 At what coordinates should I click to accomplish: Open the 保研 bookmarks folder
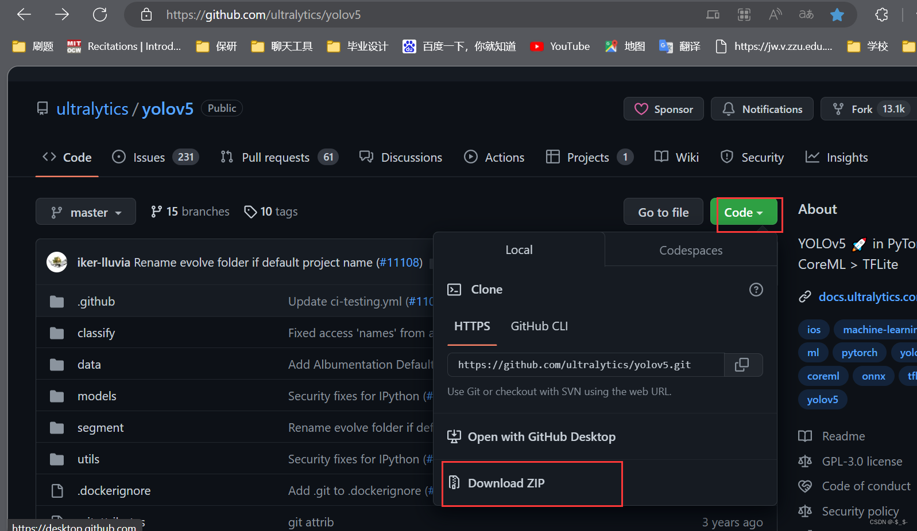(x=216, y=46)
